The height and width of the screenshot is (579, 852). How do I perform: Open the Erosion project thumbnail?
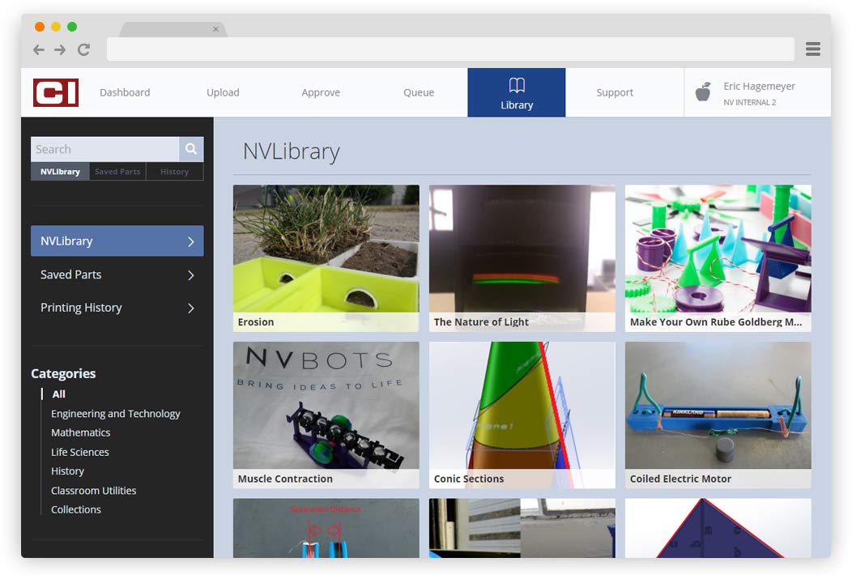326,258
